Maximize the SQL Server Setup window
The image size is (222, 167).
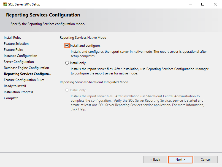click(x=203, y=4)
